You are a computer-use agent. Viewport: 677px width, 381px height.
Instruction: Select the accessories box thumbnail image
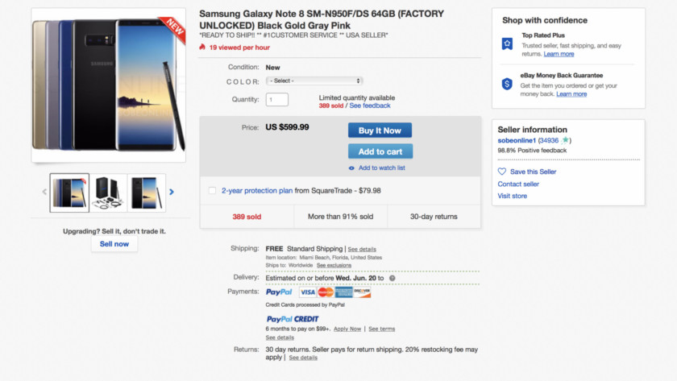(109, 193)
